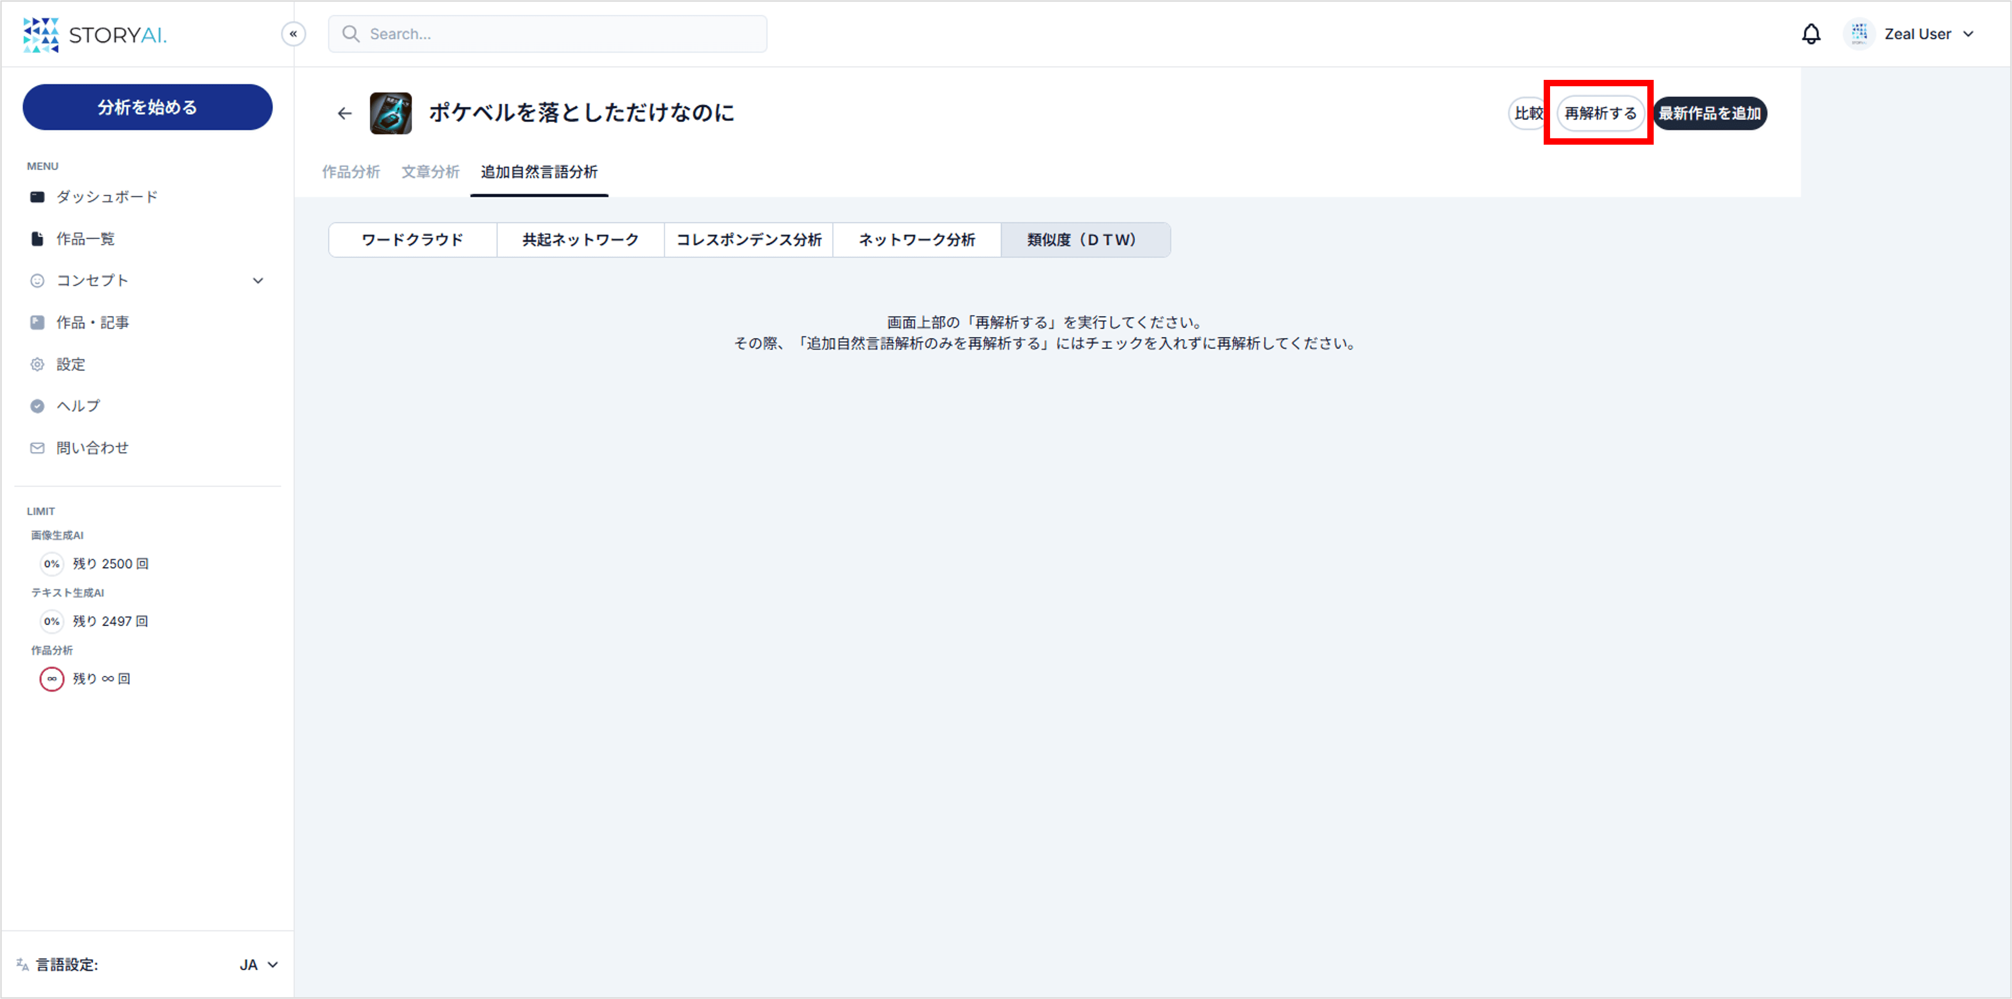Select the ネットワーク分析 sub-tab
This screenshot has width=2012, height=999.
(917, 240)
